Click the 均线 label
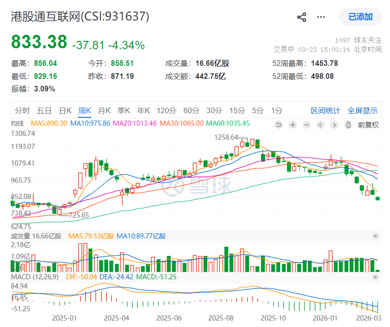This screenshot has width=390, height=327. tap(18, 123)
